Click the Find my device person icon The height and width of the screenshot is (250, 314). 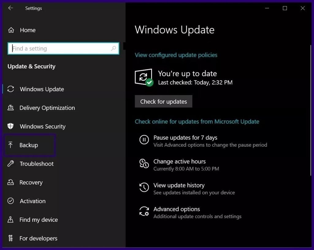[x=10, y=220]
